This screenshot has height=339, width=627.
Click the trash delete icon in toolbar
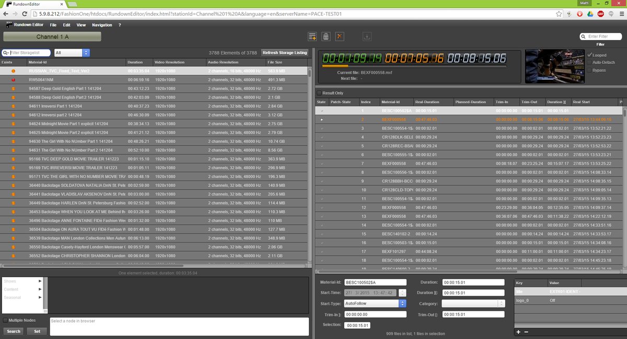tap(326, 37)
